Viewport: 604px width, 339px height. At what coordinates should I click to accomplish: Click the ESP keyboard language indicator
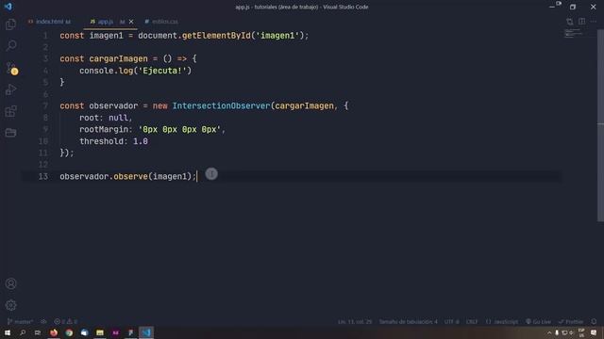tap(581, 332)
